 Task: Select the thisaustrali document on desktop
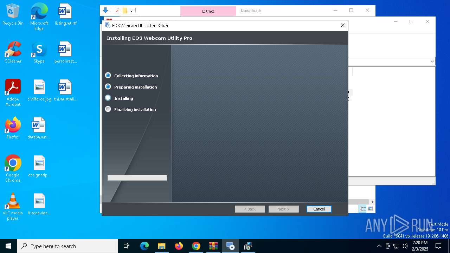pyautogui.click(x=65, y=91)
